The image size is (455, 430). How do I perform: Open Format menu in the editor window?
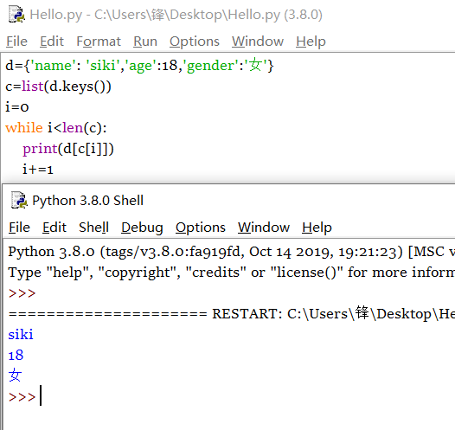(99, 42)
